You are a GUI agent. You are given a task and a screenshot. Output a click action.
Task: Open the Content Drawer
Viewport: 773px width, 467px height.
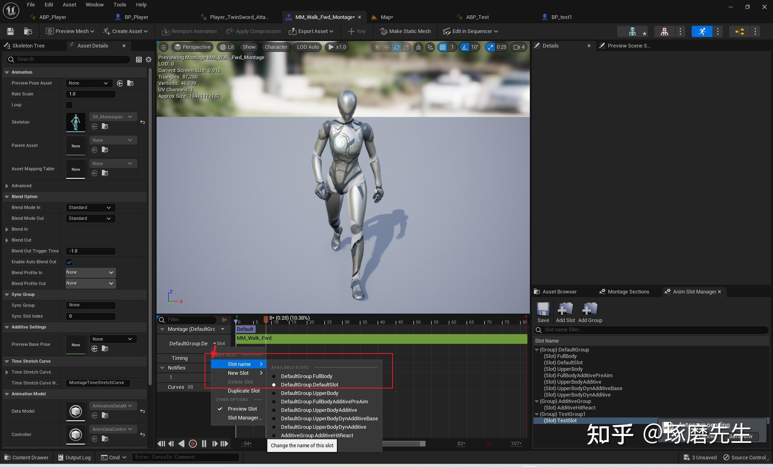(x=27, y=457)
